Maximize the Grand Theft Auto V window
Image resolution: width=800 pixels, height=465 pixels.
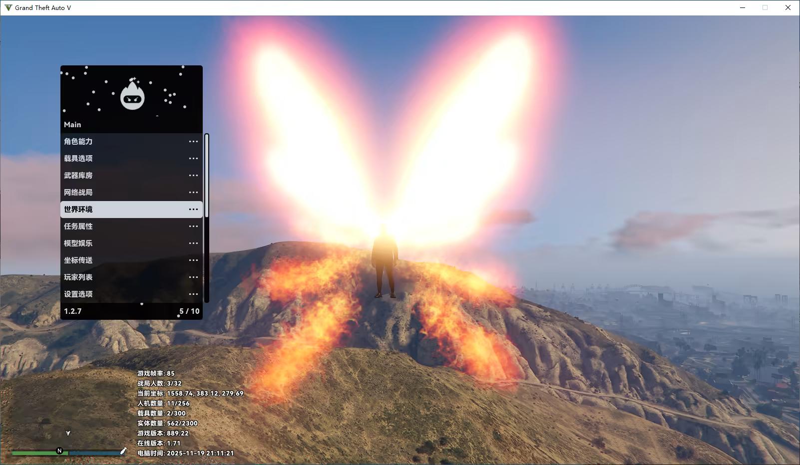pos(765,7)
